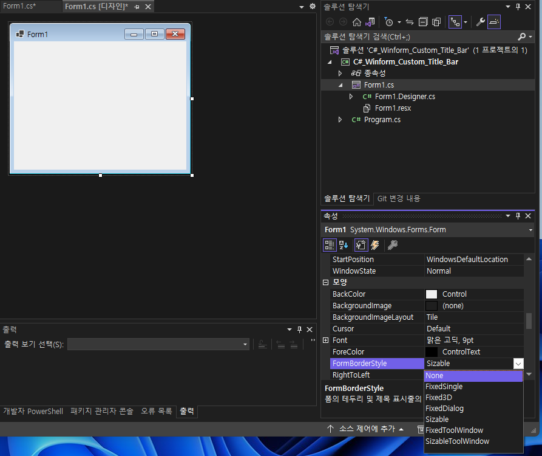
Task: Toggle Show All Files in Solution Explorer
Action: [436, 22]
